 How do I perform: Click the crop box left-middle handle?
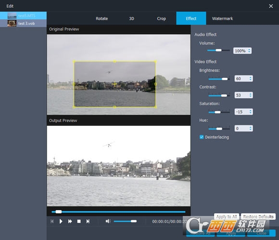[74, 84]
